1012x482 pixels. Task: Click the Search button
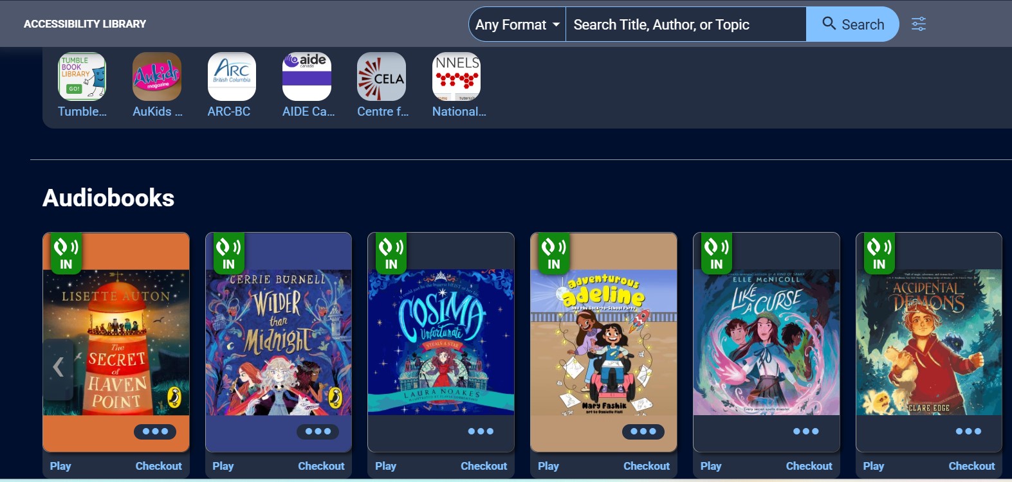[852, 24]
